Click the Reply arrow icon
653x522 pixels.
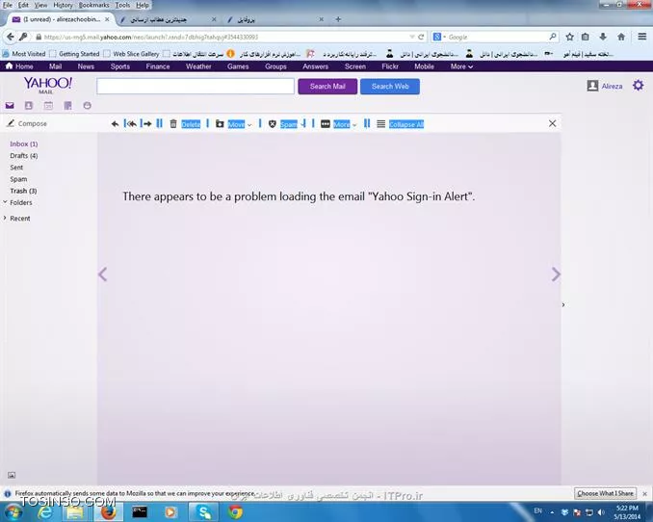(x=115, y=124)
